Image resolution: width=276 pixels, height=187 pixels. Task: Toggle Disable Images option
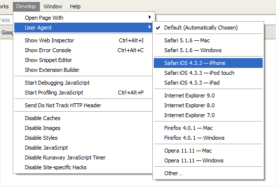(x=83, y=128)
